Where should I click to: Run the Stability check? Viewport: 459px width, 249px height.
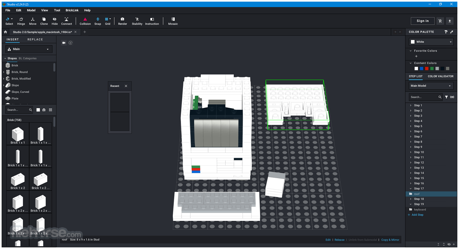[x=137, y=21]
